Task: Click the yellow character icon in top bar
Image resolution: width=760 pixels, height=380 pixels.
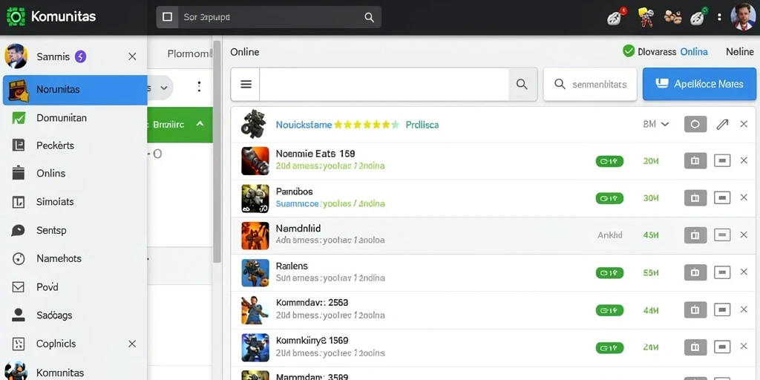Action: click(x=645, y=17)
